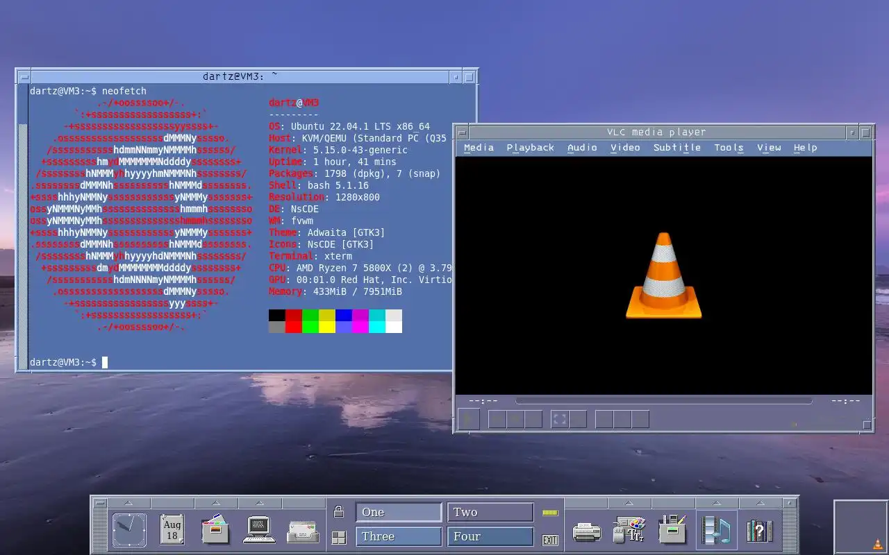Open the clock on the front panel

pos(129,531)
